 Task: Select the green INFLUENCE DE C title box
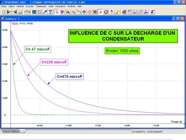click(123, 36)
